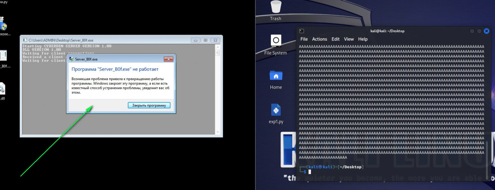
Task: Minimize the Server_B0f.exe console window
Action: [x=195, y=40]
